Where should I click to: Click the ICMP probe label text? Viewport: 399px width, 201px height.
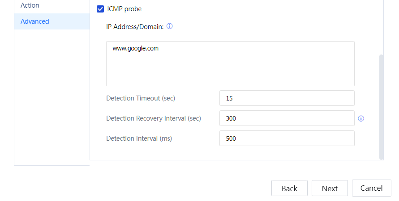click(x=124, y=8)
